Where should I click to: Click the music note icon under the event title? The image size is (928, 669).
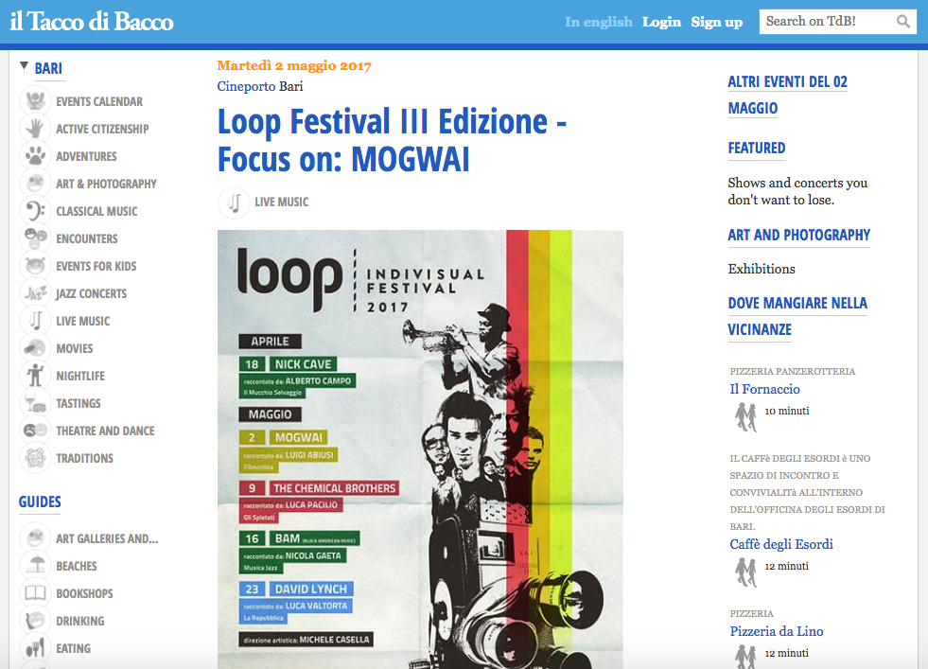click(x=234, y=202)
